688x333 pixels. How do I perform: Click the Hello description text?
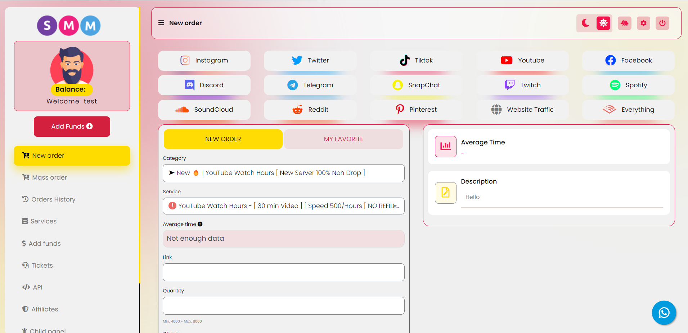pos(472,197)
